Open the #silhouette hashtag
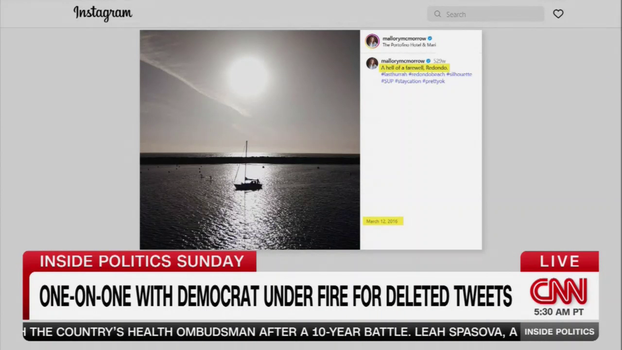Image resolution: width=622 pixels, height=350 pixels. pyautogui.click(x=459, y=74)
